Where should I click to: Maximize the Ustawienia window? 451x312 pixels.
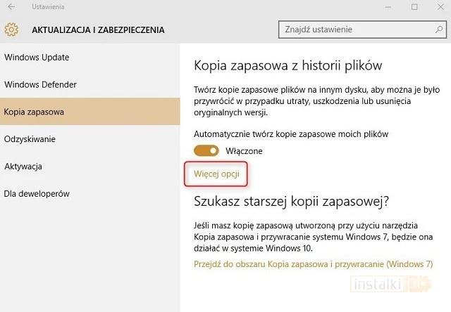[414, 7]
